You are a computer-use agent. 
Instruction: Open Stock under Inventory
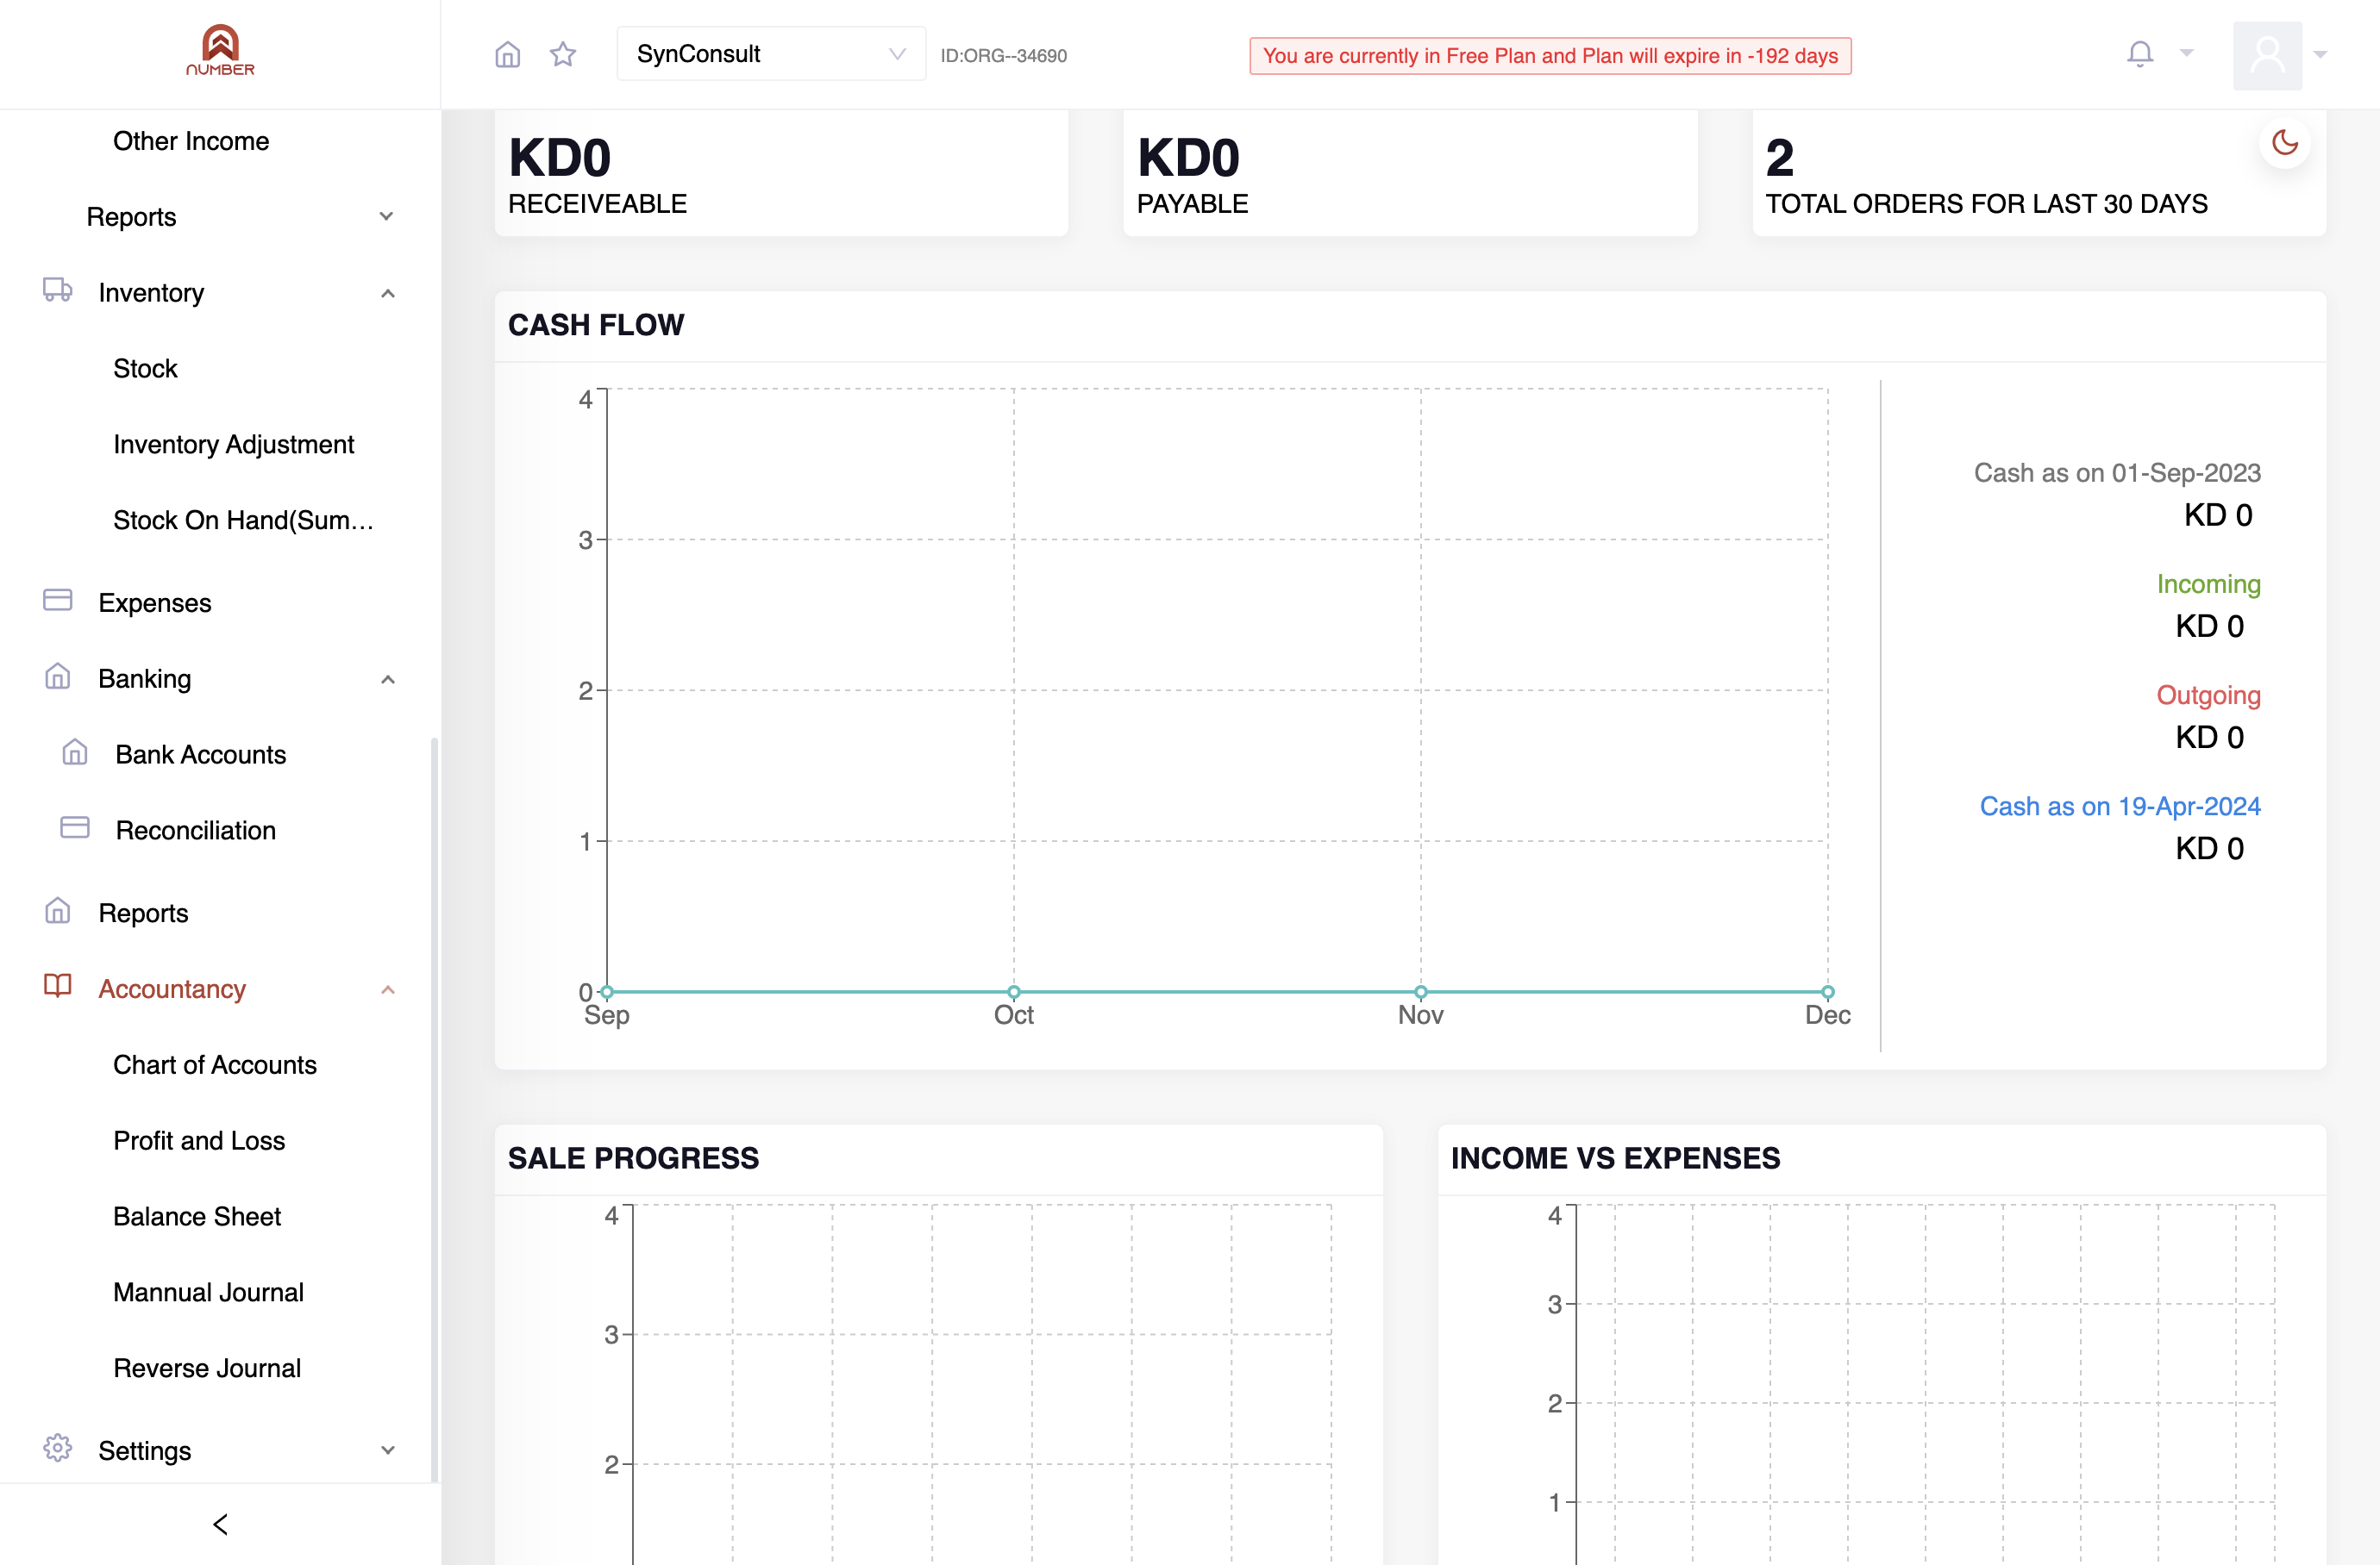click(x=145, y=369)
